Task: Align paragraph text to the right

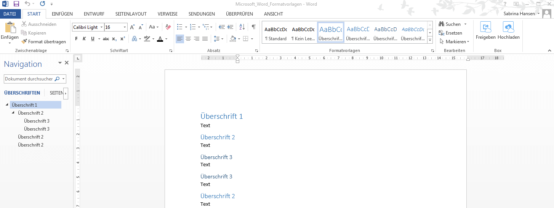Action: (x=197, y=39)
